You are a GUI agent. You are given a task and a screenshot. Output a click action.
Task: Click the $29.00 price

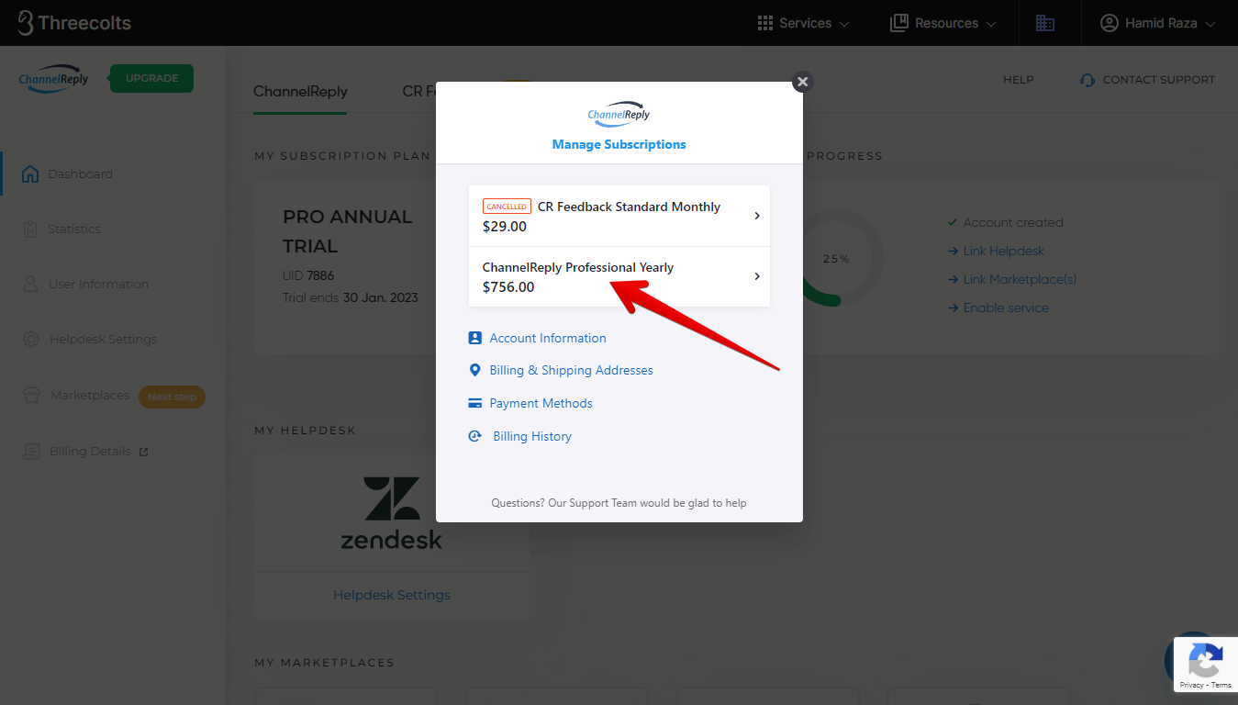tap(505, 227)
